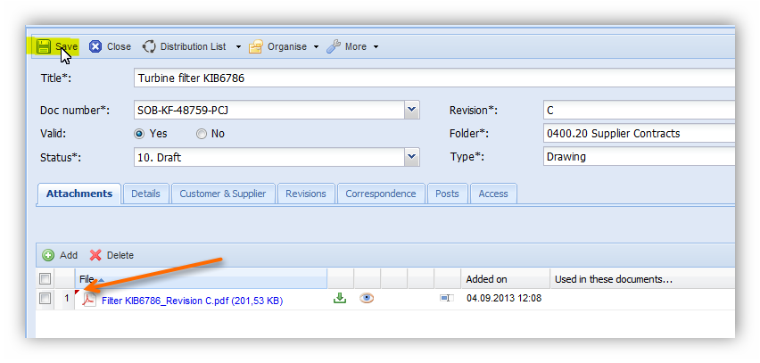Click into the Title text field
This screenshot has width=760, height=363.
tap(428, 78)
